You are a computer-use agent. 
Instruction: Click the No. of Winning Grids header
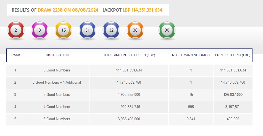coord(191,55)
